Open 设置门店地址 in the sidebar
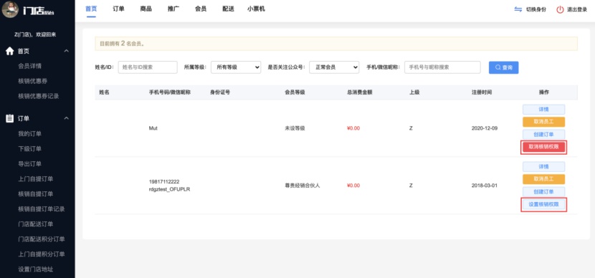This screenshot has width=595, height=278. coord(36,269)
